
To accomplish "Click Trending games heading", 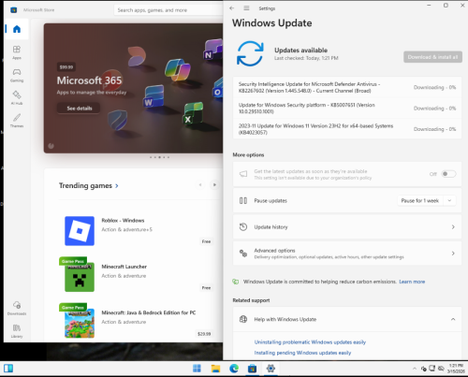I will (x=85, y=186).
